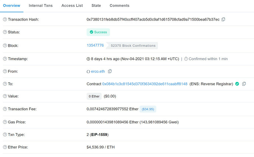Click the help icon beside Ether Price

[x=5, y=147]
